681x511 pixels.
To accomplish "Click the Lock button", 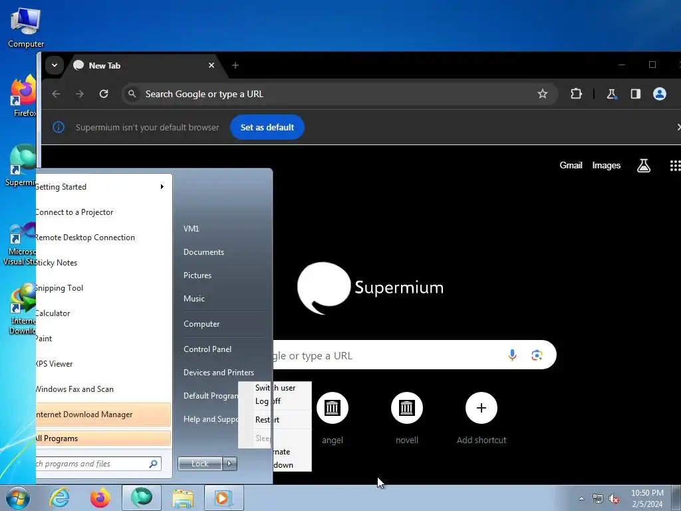I will click(x=200, y=464).
